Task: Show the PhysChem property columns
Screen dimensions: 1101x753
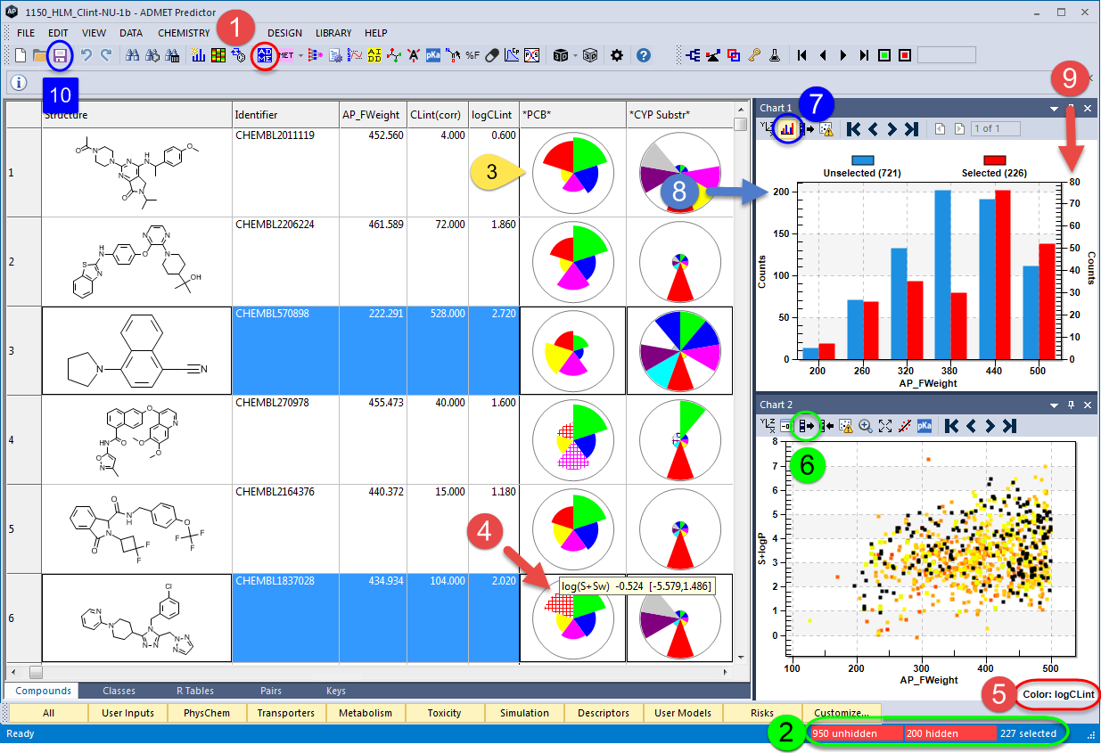Action: tap(207, 713)
